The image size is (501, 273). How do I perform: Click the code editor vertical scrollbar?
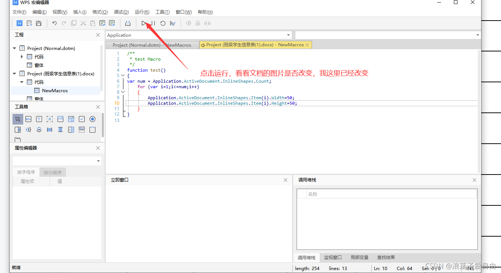point(479,111)
